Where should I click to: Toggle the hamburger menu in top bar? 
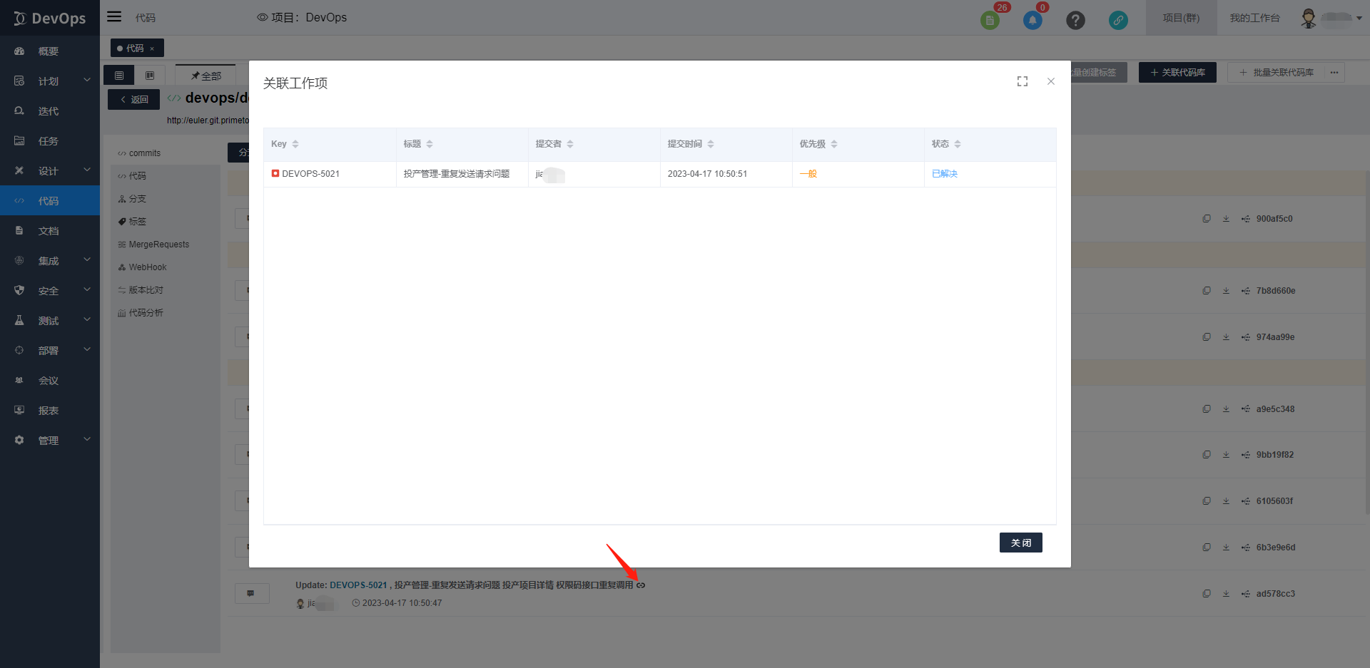[114, 16]
